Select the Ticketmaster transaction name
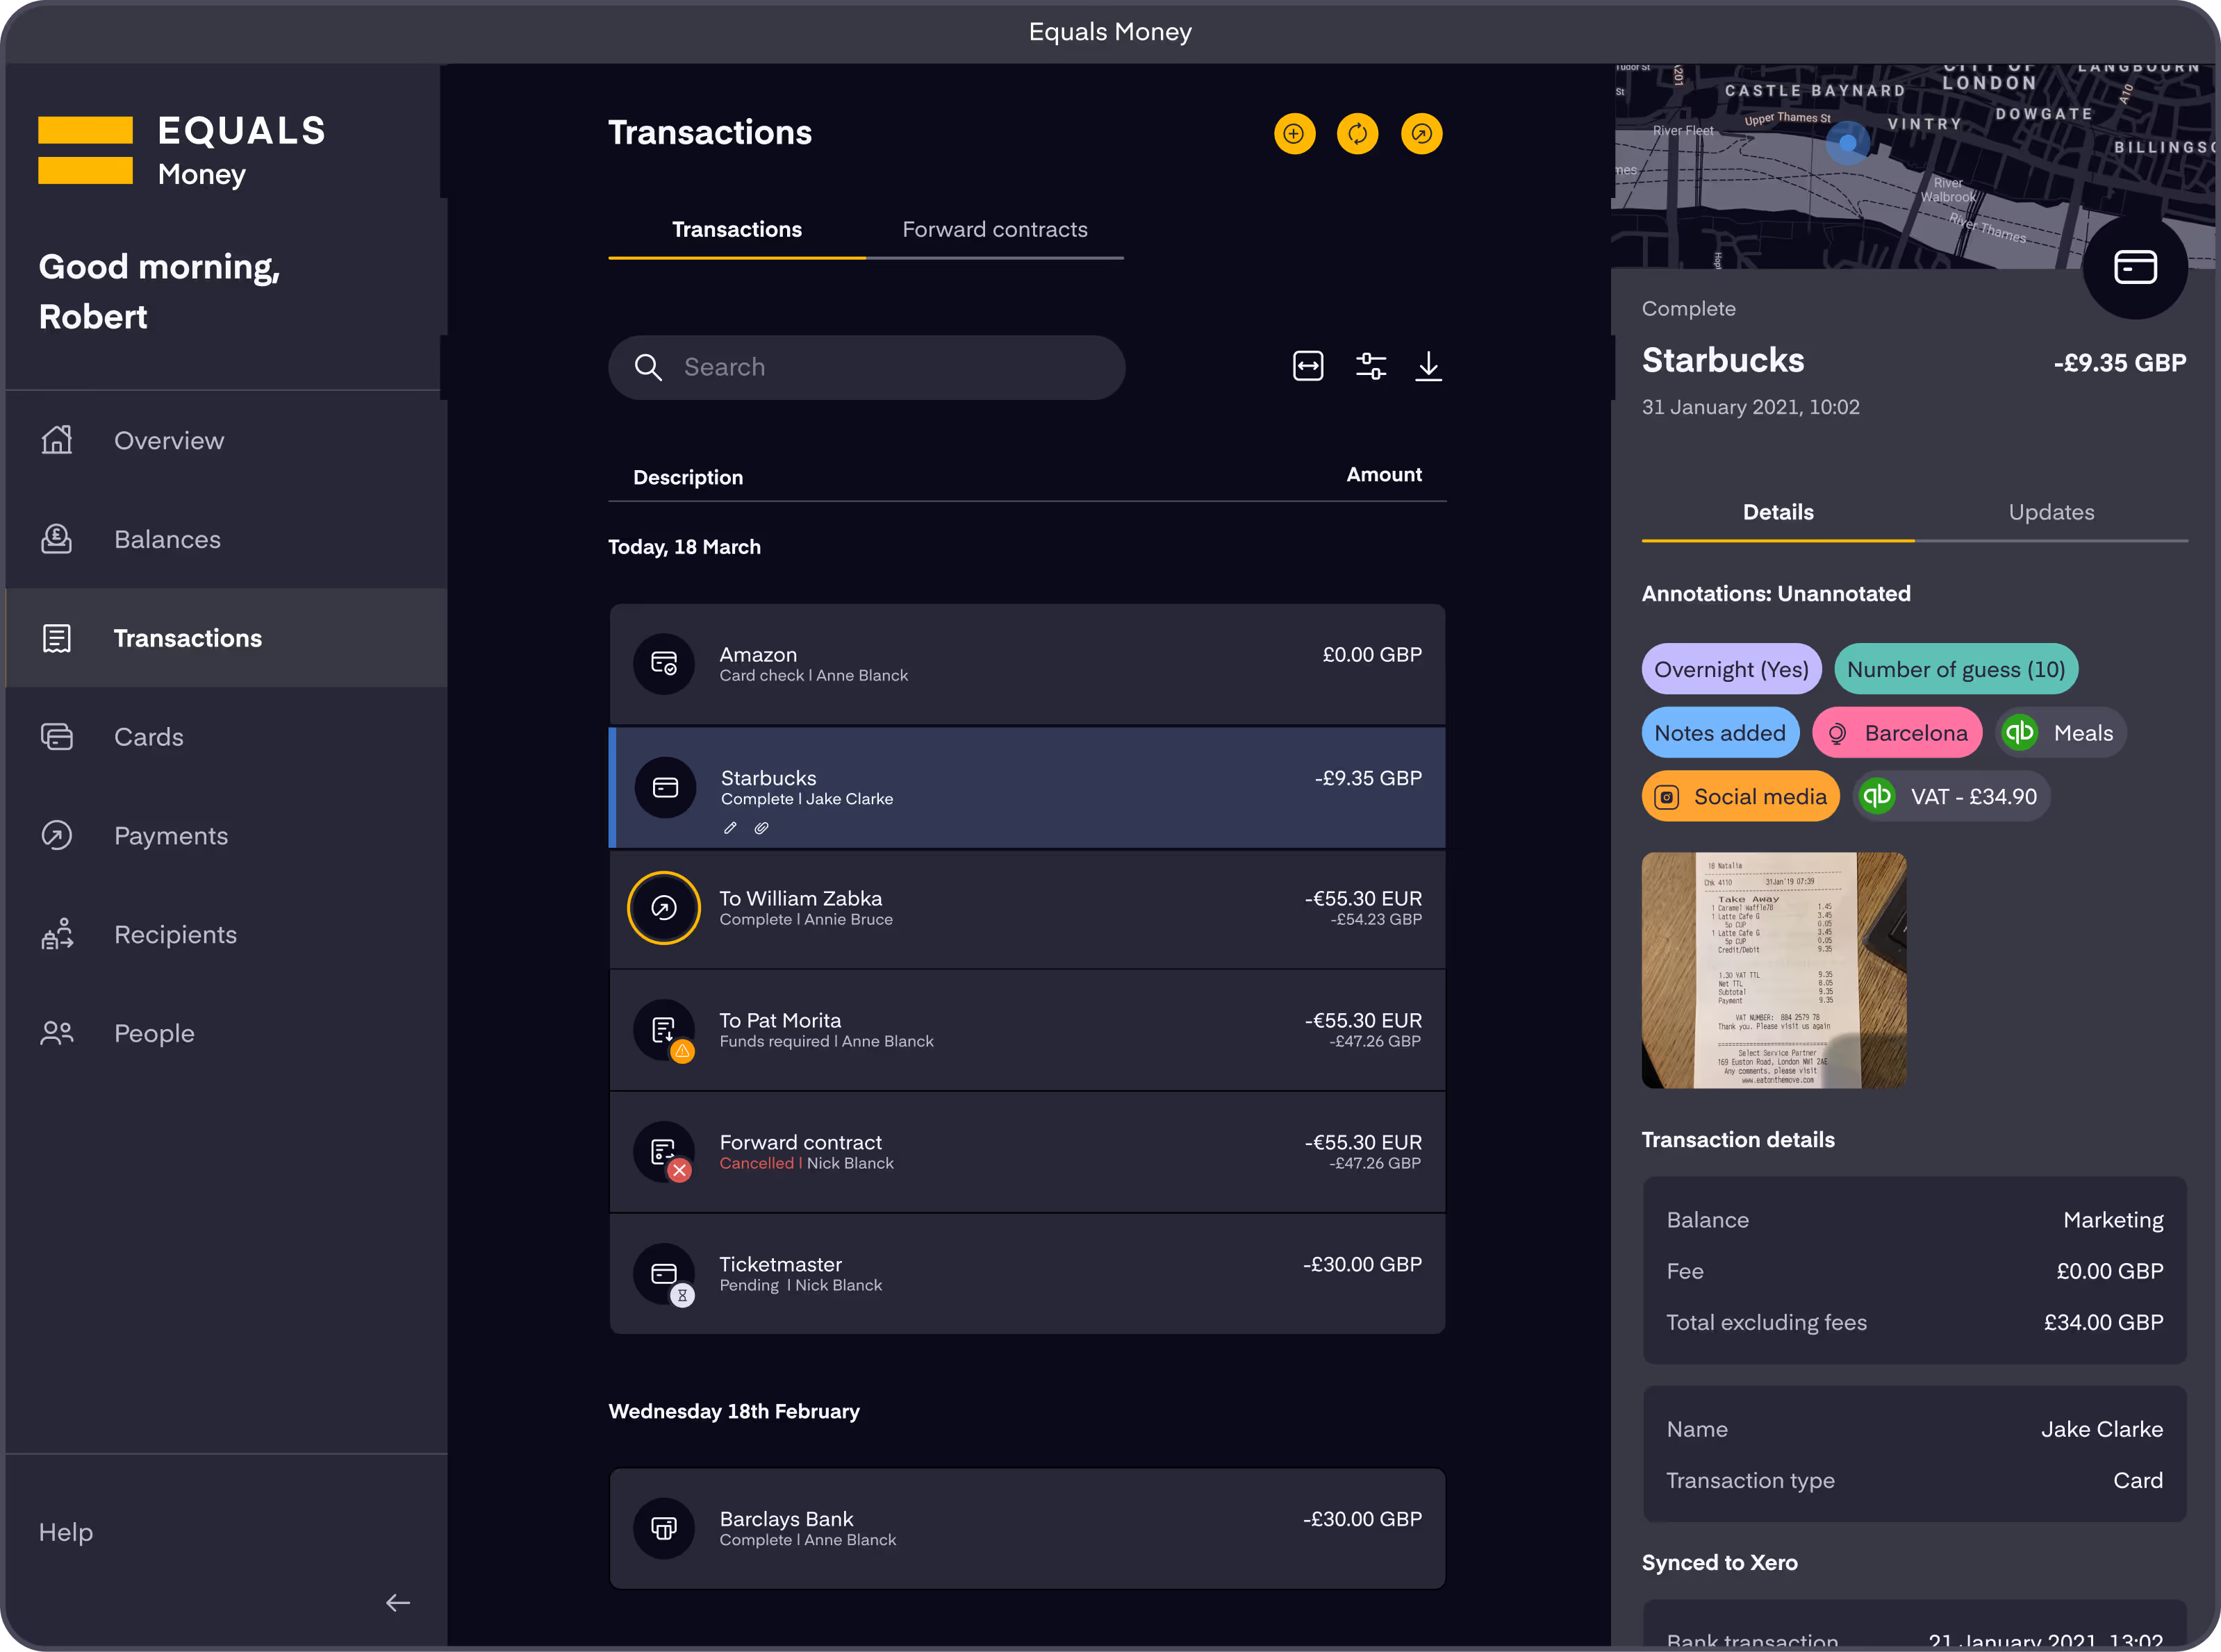 780,1265
